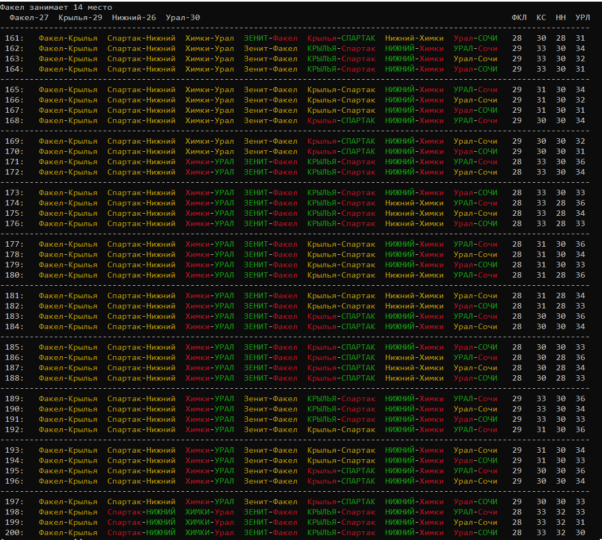Image resolution: width=602 pixels, height=540 pixels.
Task: Click 'НИЖНИЙ-Химки' in row 165
Action: pos(415,90)
